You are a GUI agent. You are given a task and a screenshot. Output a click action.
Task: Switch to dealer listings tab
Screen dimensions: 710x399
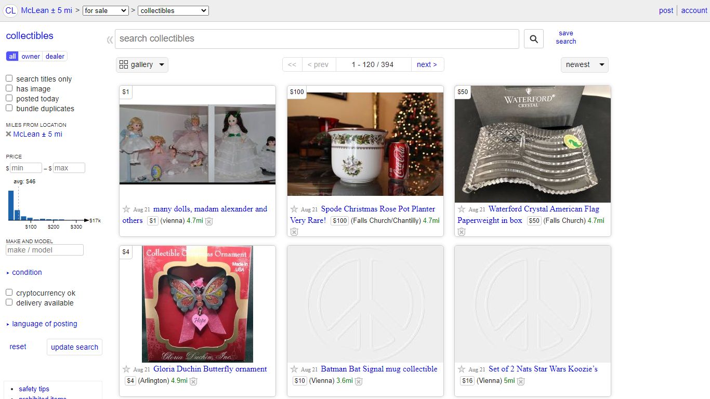(x=55, y=56)
